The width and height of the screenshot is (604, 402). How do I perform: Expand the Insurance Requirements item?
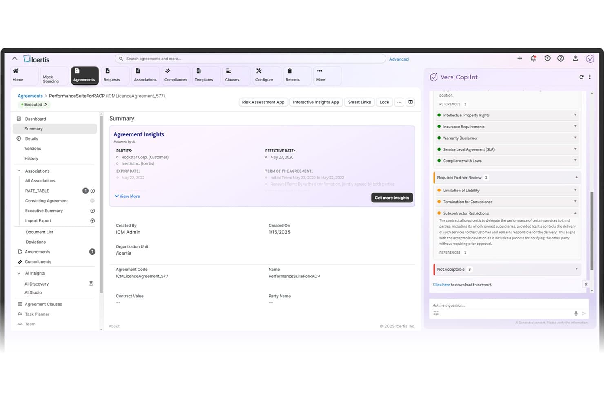click(x=507, y=127)
